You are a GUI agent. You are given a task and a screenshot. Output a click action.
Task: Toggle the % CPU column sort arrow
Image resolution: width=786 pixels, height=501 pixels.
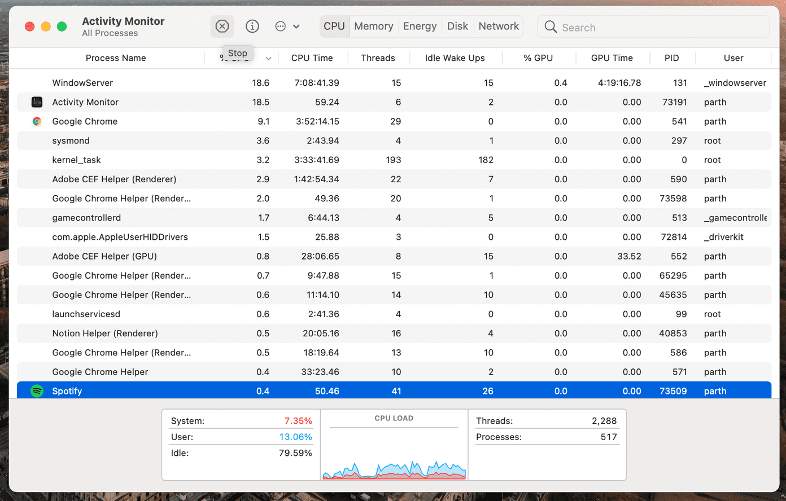pos(268,59)
